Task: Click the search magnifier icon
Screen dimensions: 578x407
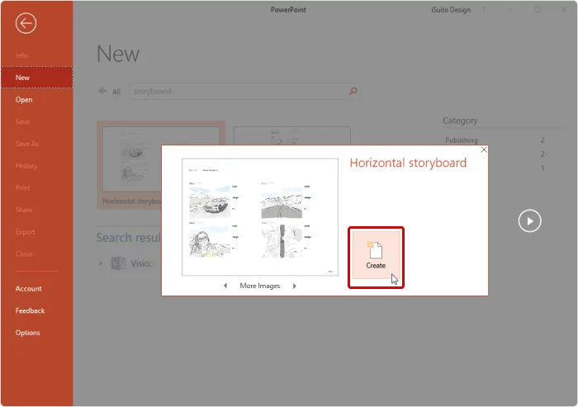Action: click(353, 91)
